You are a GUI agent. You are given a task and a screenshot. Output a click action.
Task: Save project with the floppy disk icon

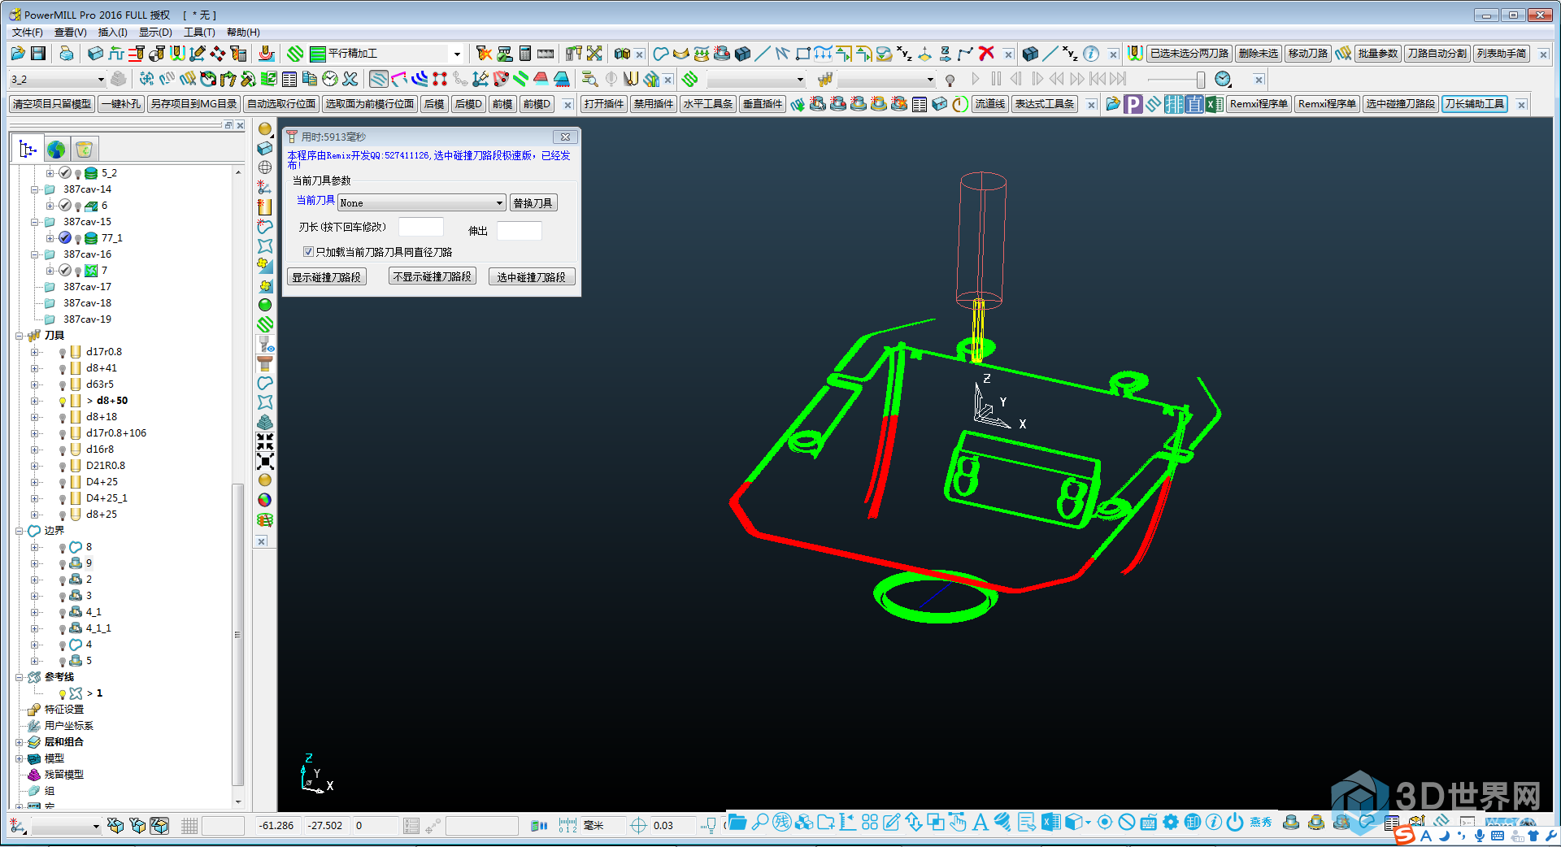(38, 54)
